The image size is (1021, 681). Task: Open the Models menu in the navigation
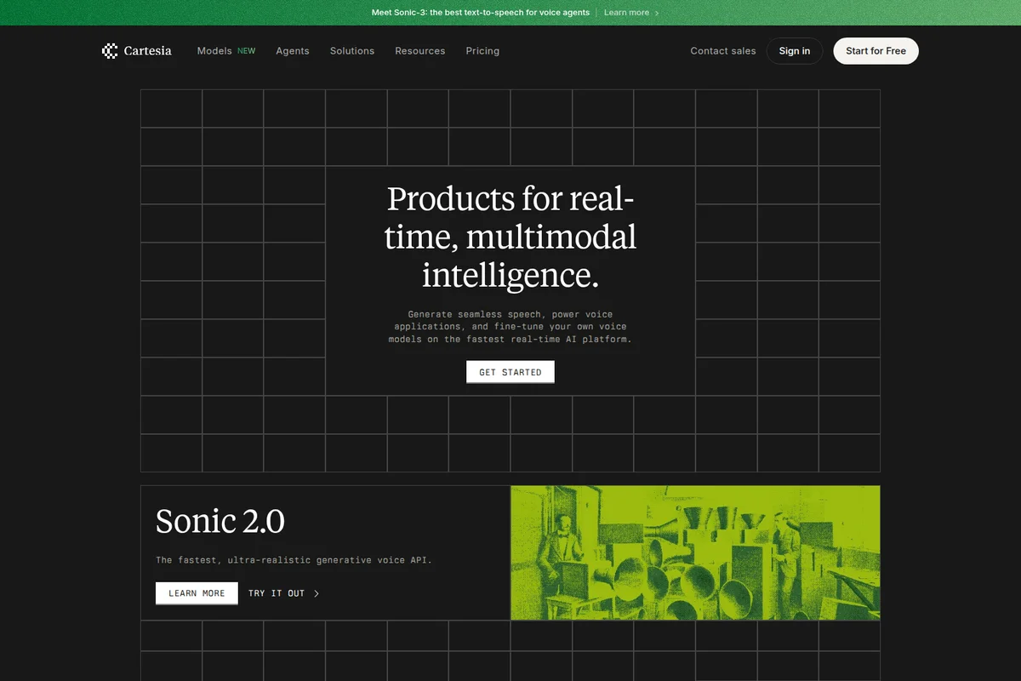click(x=214, y=51)
